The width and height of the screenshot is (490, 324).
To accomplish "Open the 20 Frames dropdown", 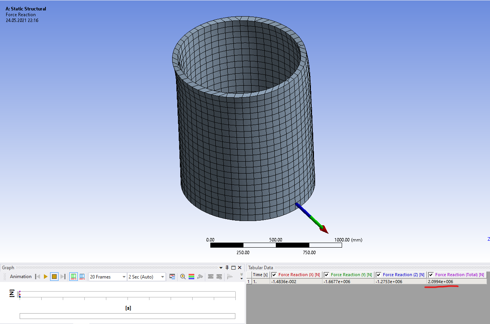I will point(124,277).
